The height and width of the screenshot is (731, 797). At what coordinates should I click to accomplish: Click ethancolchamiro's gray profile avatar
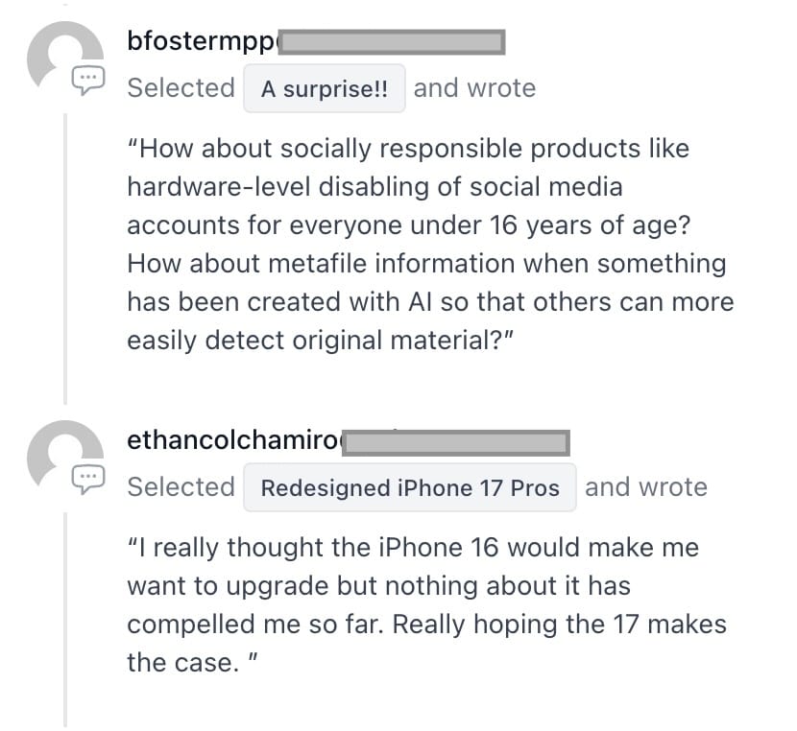point(65,457)
